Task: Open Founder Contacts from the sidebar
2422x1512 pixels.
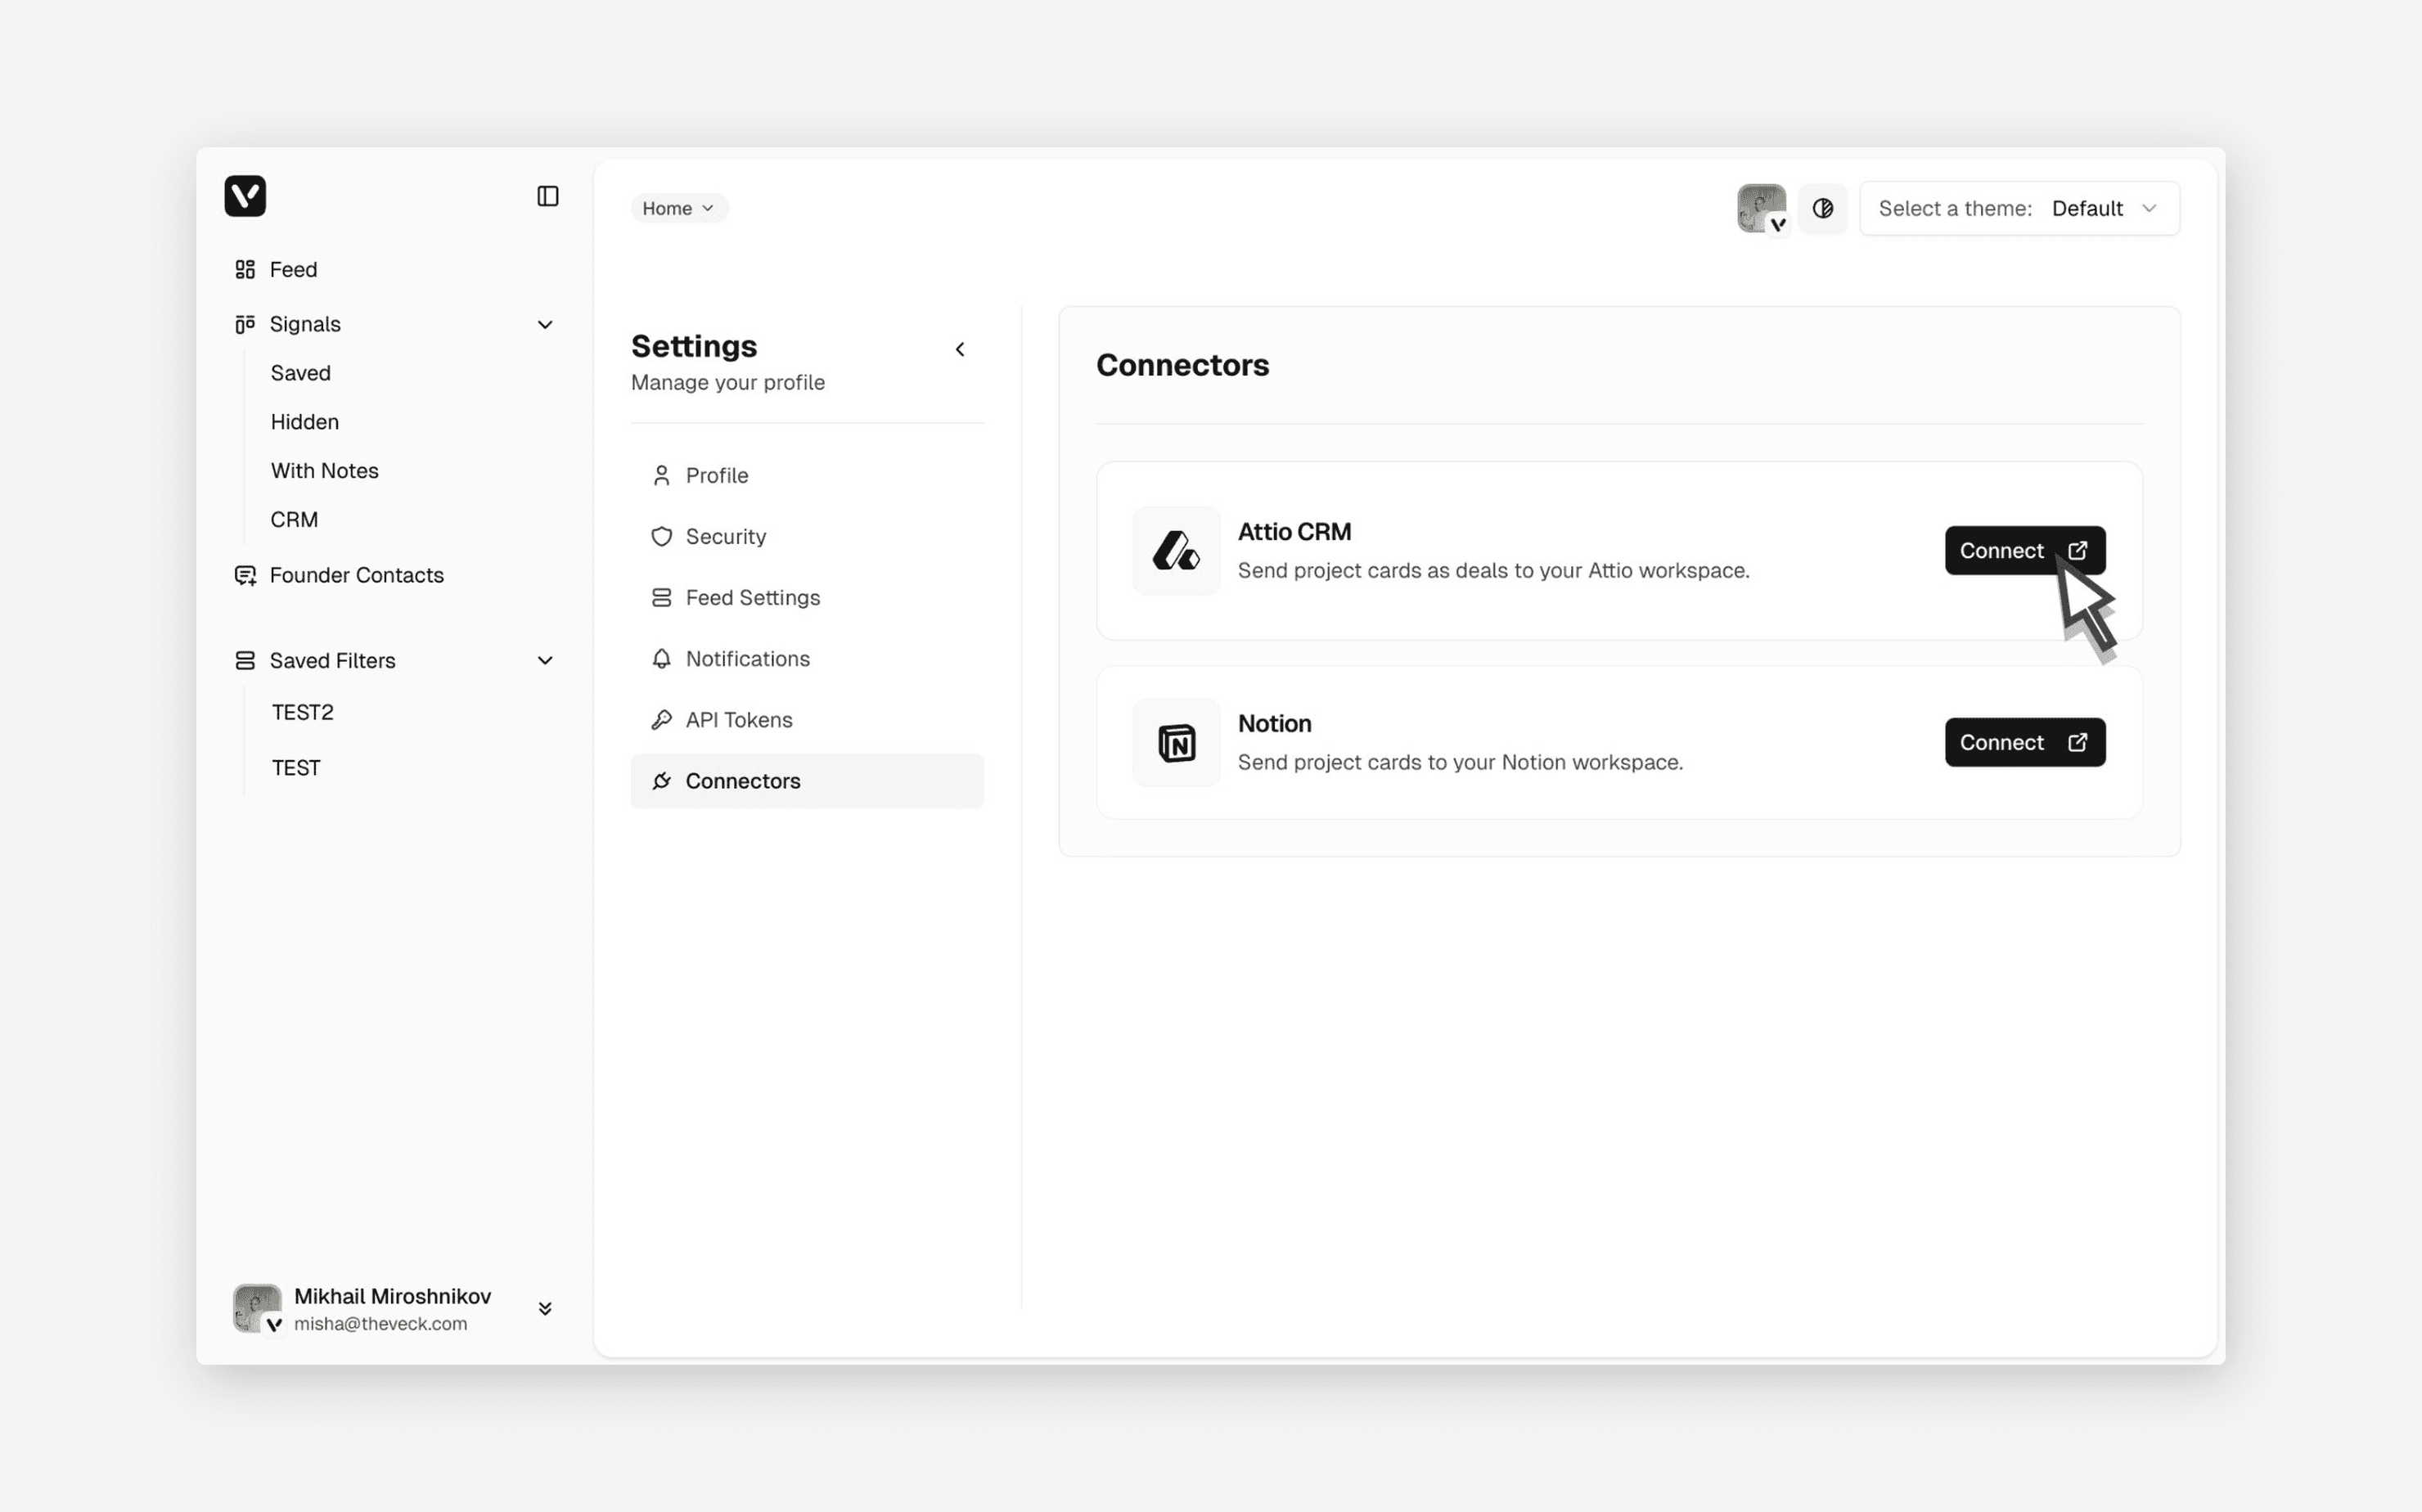Action: click(x=356, y=575)
